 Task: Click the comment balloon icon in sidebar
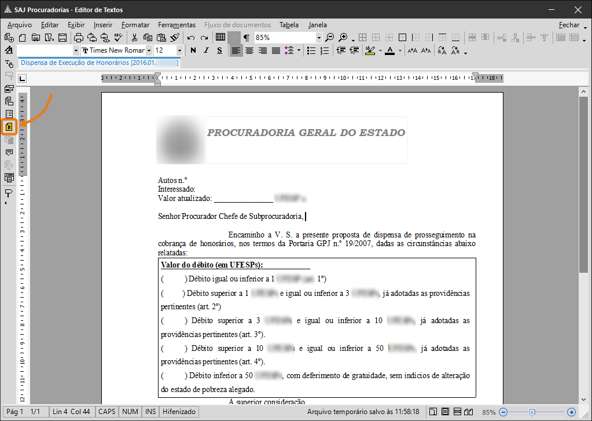(9, 152)
